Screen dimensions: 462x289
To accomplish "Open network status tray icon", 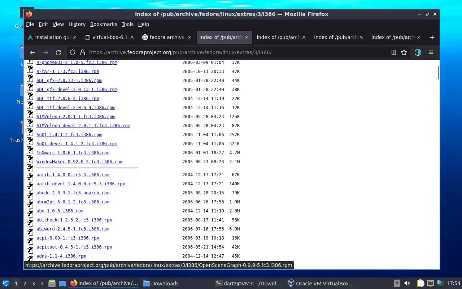I will (x=430, y=283).
